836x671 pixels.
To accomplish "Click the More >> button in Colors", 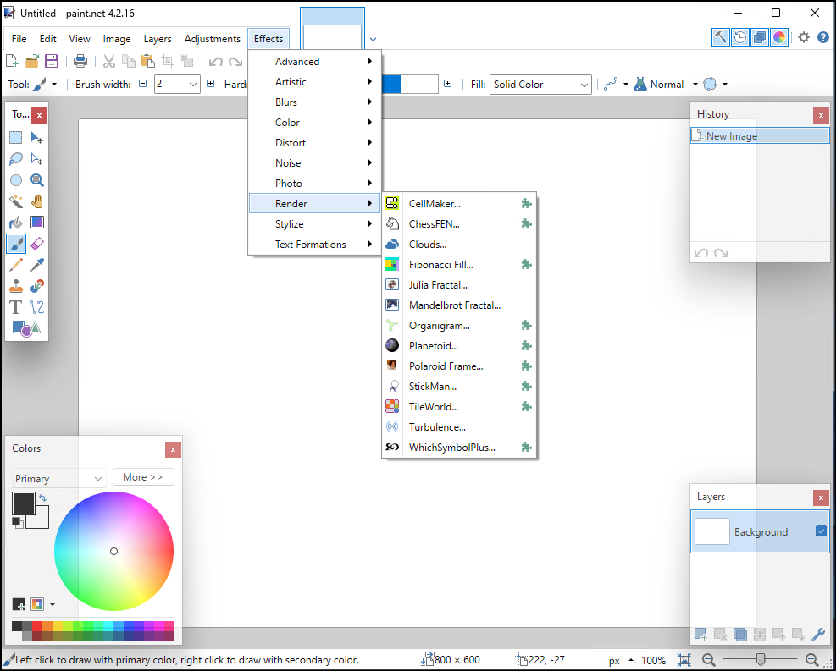I will click(x=143, y=477).
